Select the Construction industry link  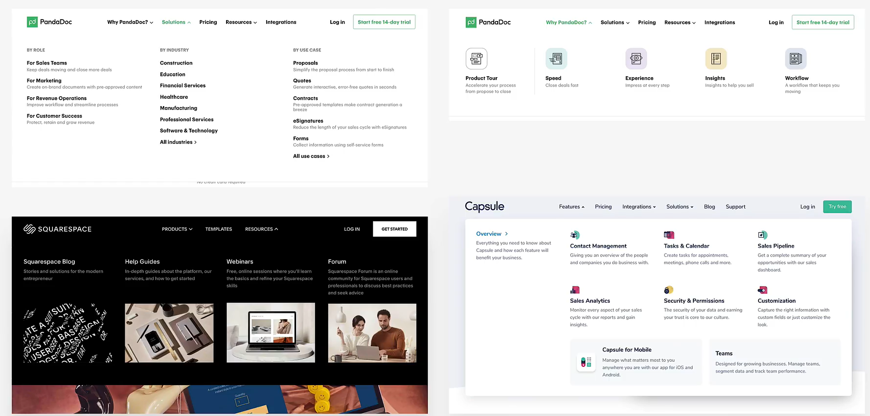176,63
